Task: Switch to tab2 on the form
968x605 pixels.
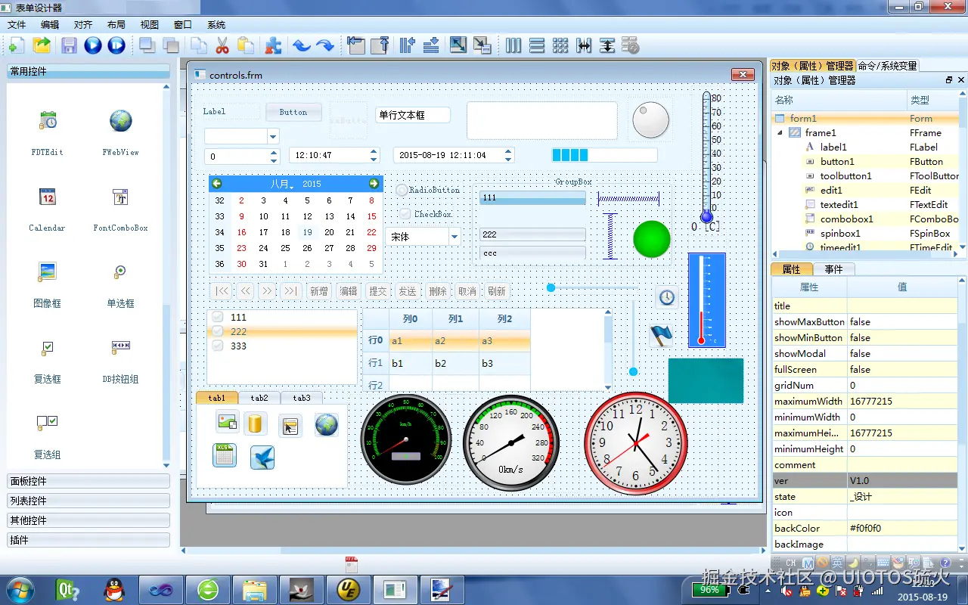Action: 259,398
